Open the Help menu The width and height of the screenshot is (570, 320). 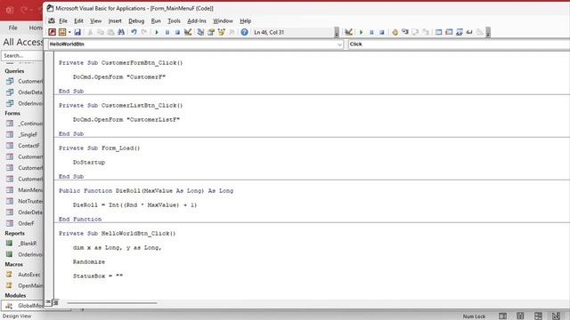pos(246,21)
